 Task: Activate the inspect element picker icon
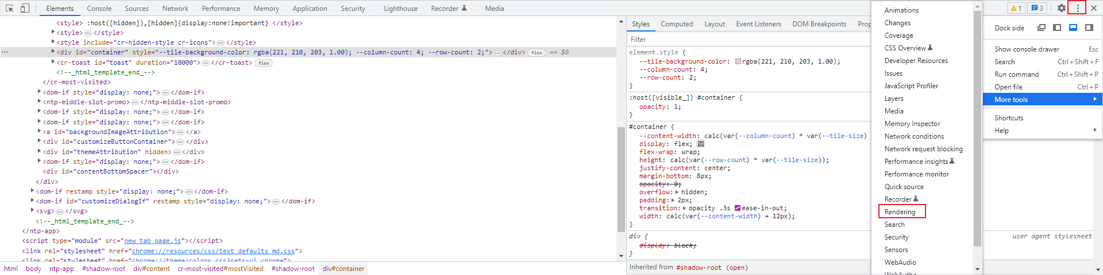coord(10,8)
